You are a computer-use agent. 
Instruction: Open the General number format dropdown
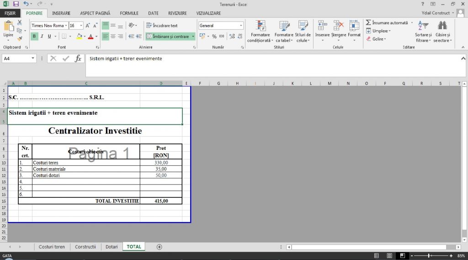tap(241, 26)
